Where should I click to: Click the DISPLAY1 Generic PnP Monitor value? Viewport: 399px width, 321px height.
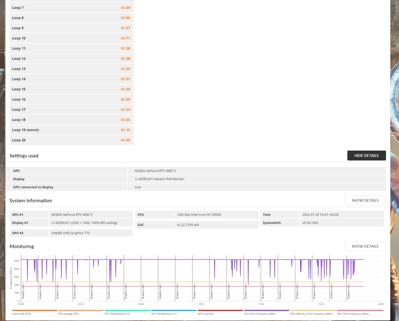tap(160, 179)
